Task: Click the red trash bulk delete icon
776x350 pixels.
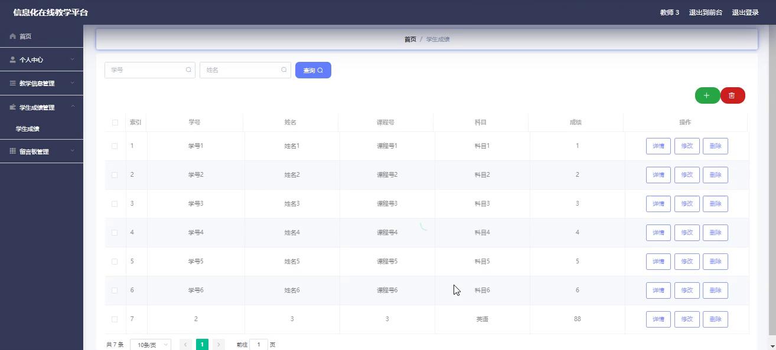Action: 732,95
